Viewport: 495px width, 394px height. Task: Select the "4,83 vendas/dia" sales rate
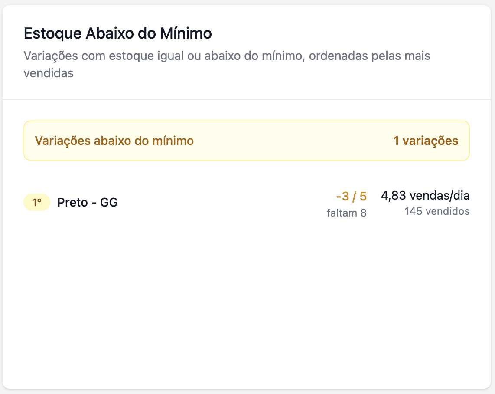point(425,196)
